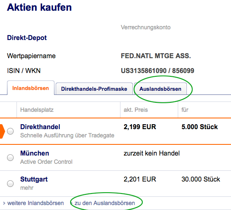Click the Direkthandel venue name
The image size is (231, 210).
[40, 127]
